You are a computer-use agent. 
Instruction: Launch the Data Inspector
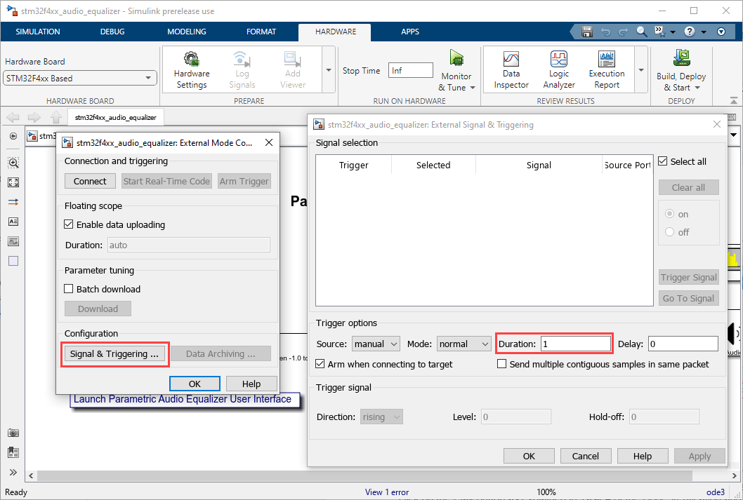tap(511, 60)
